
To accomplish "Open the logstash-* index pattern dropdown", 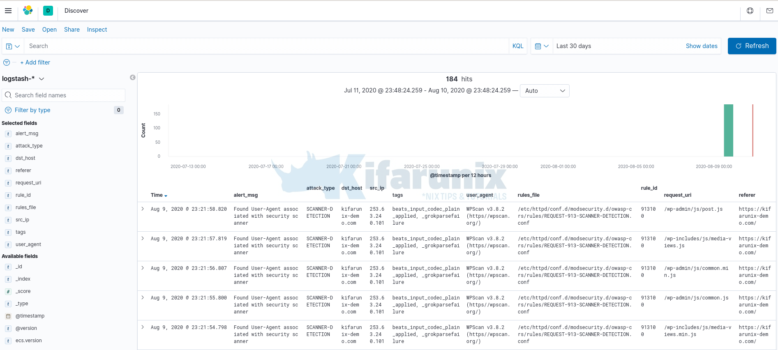I will 23,78.
